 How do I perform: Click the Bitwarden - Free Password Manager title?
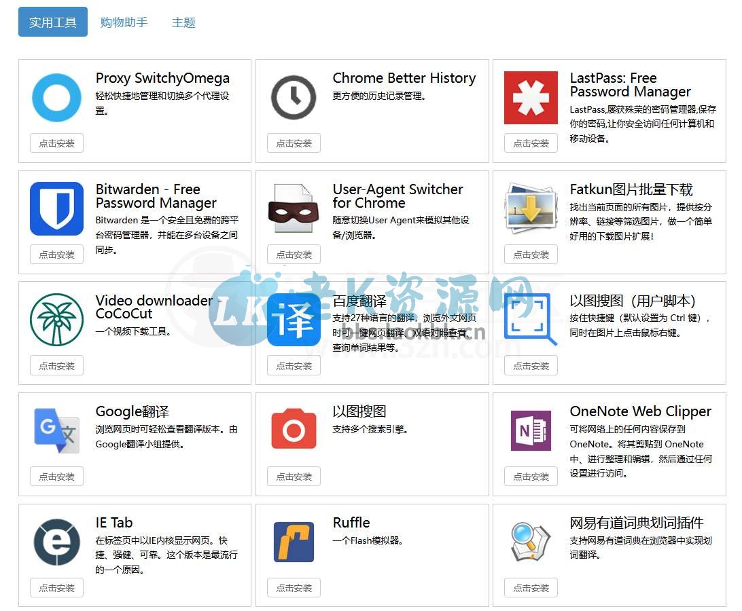pos(156,196)
